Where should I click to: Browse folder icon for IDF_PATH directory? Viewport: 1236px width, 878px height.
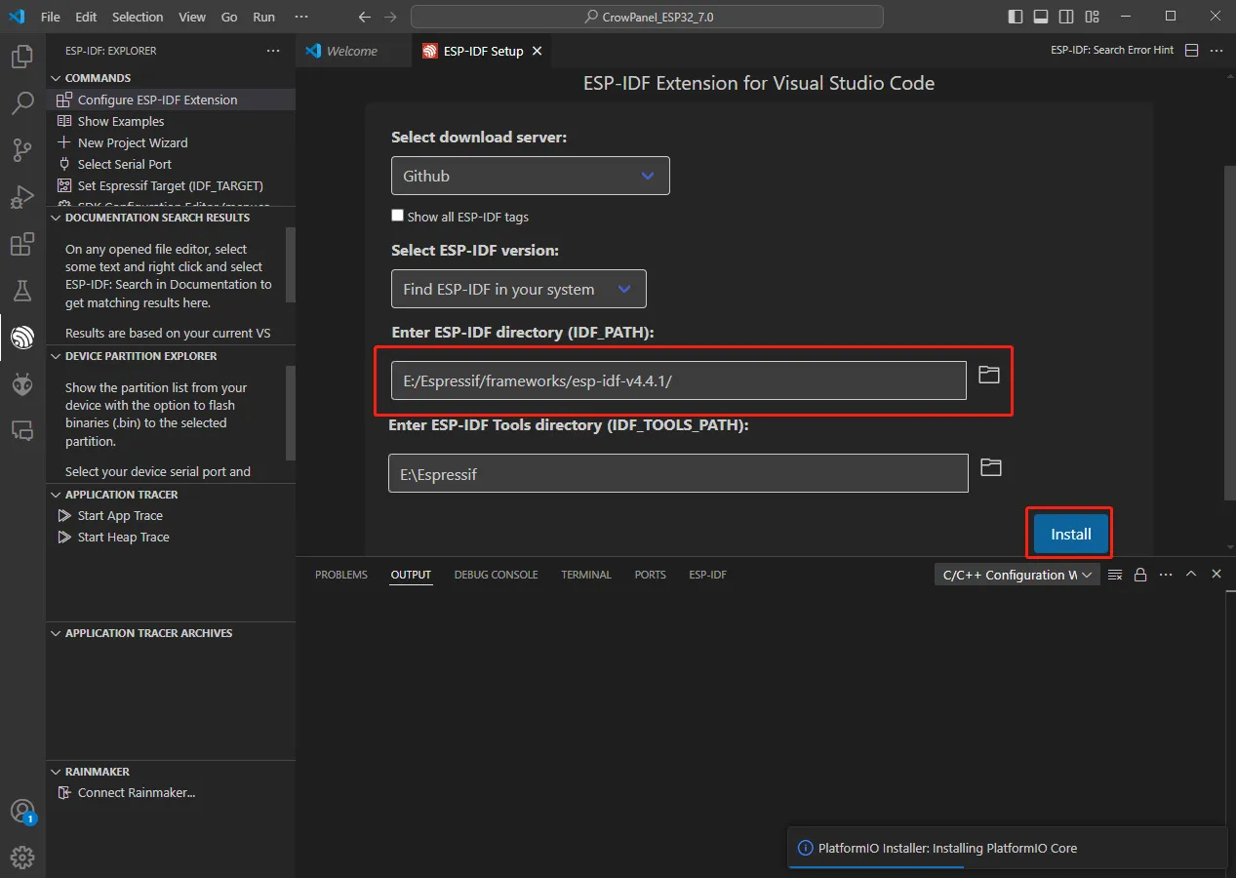pos(989,375)
